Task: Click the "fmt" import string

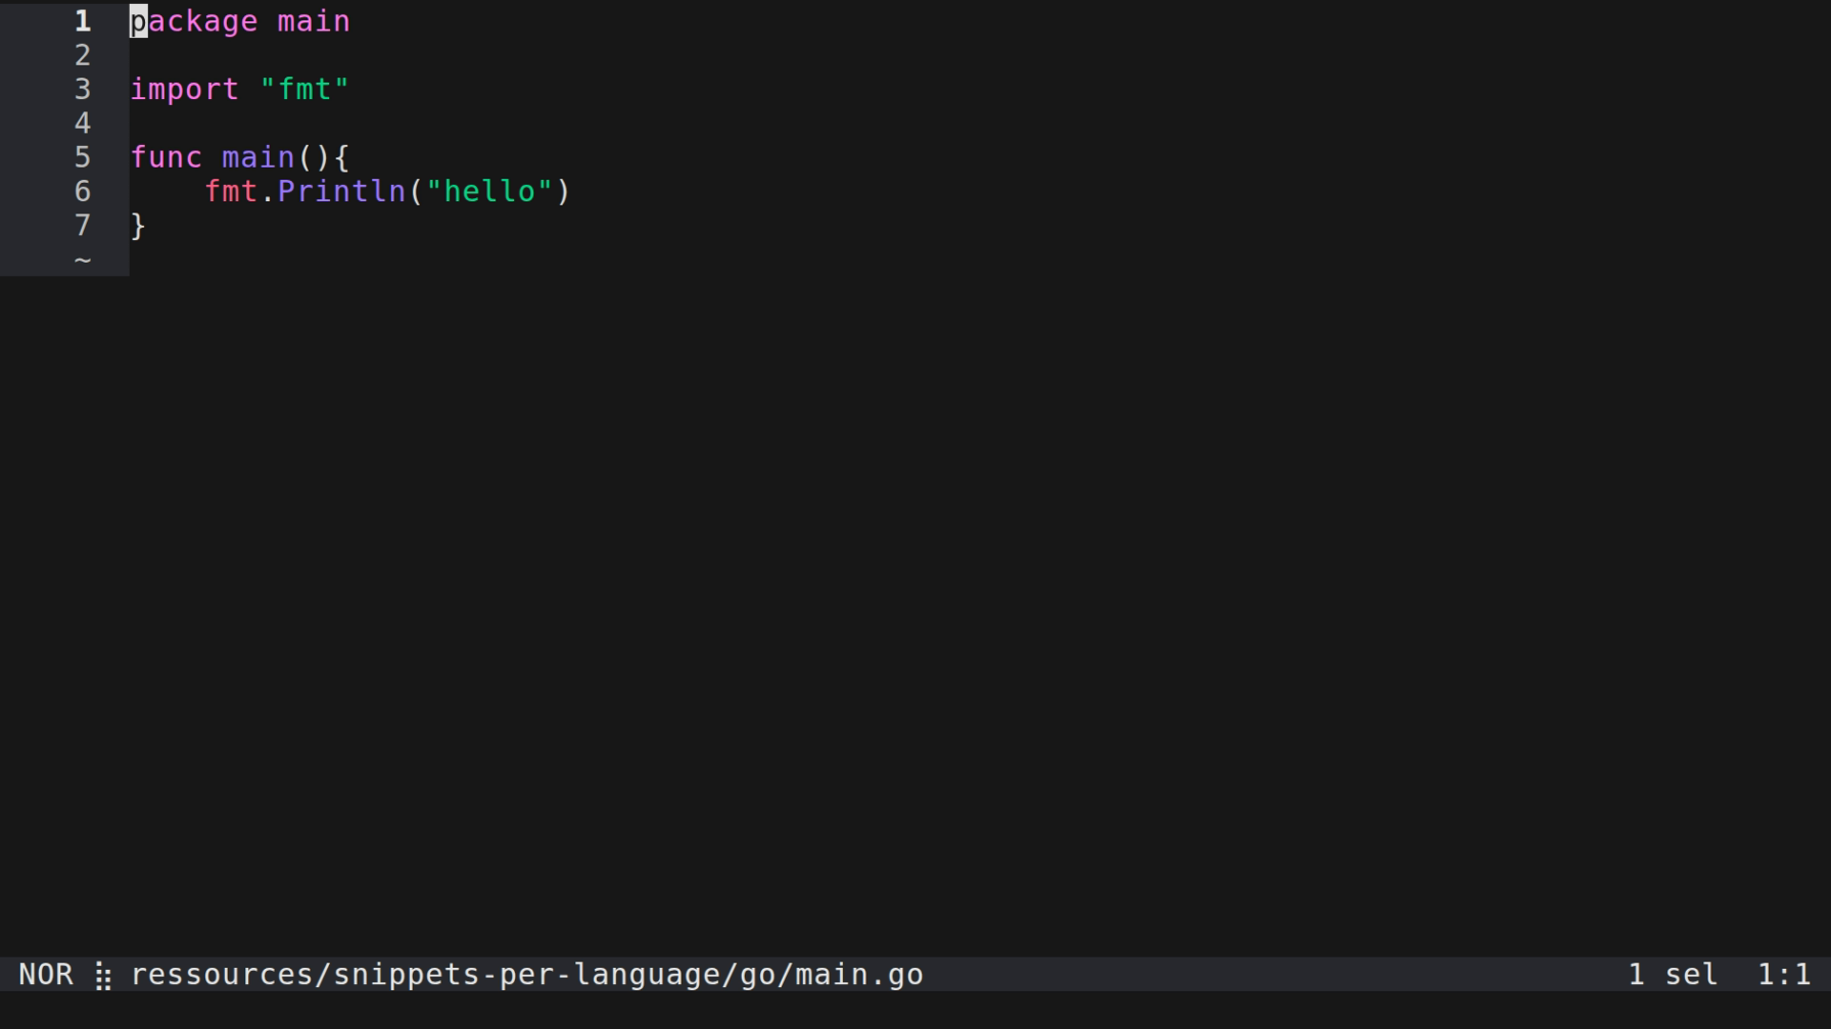Action: point(304,90)
